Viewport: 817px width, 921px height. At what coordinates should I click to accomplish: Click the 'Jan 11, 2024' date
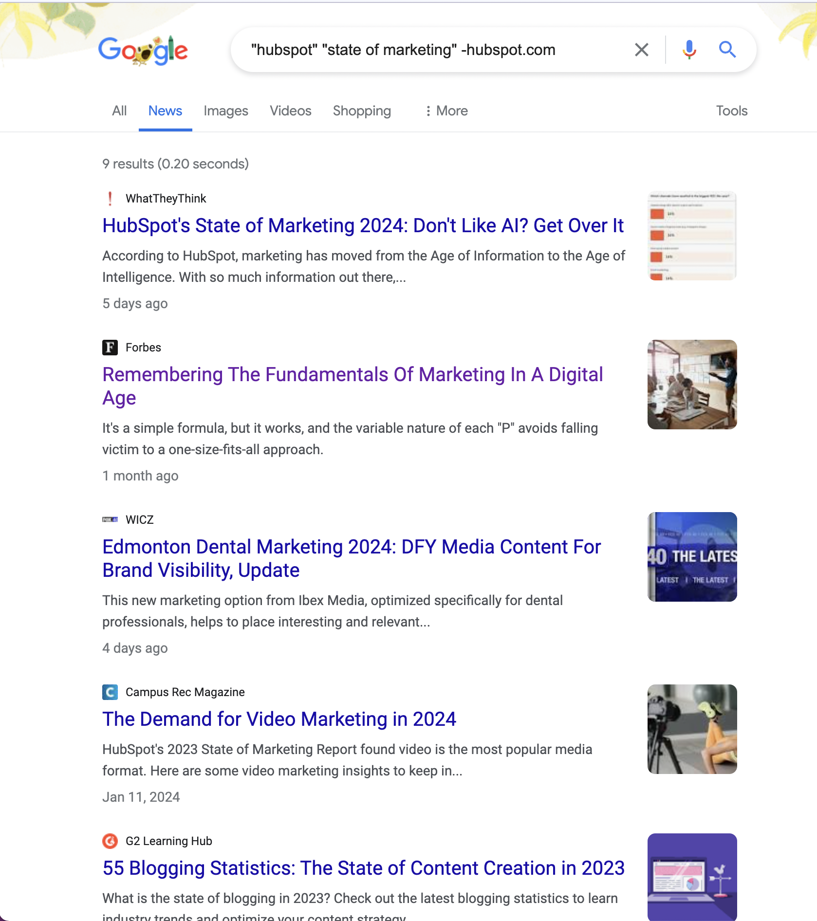(141, 797)
